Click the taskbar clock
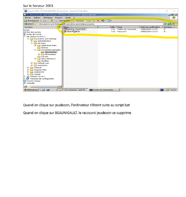186x197 pixels. point(173,90)
